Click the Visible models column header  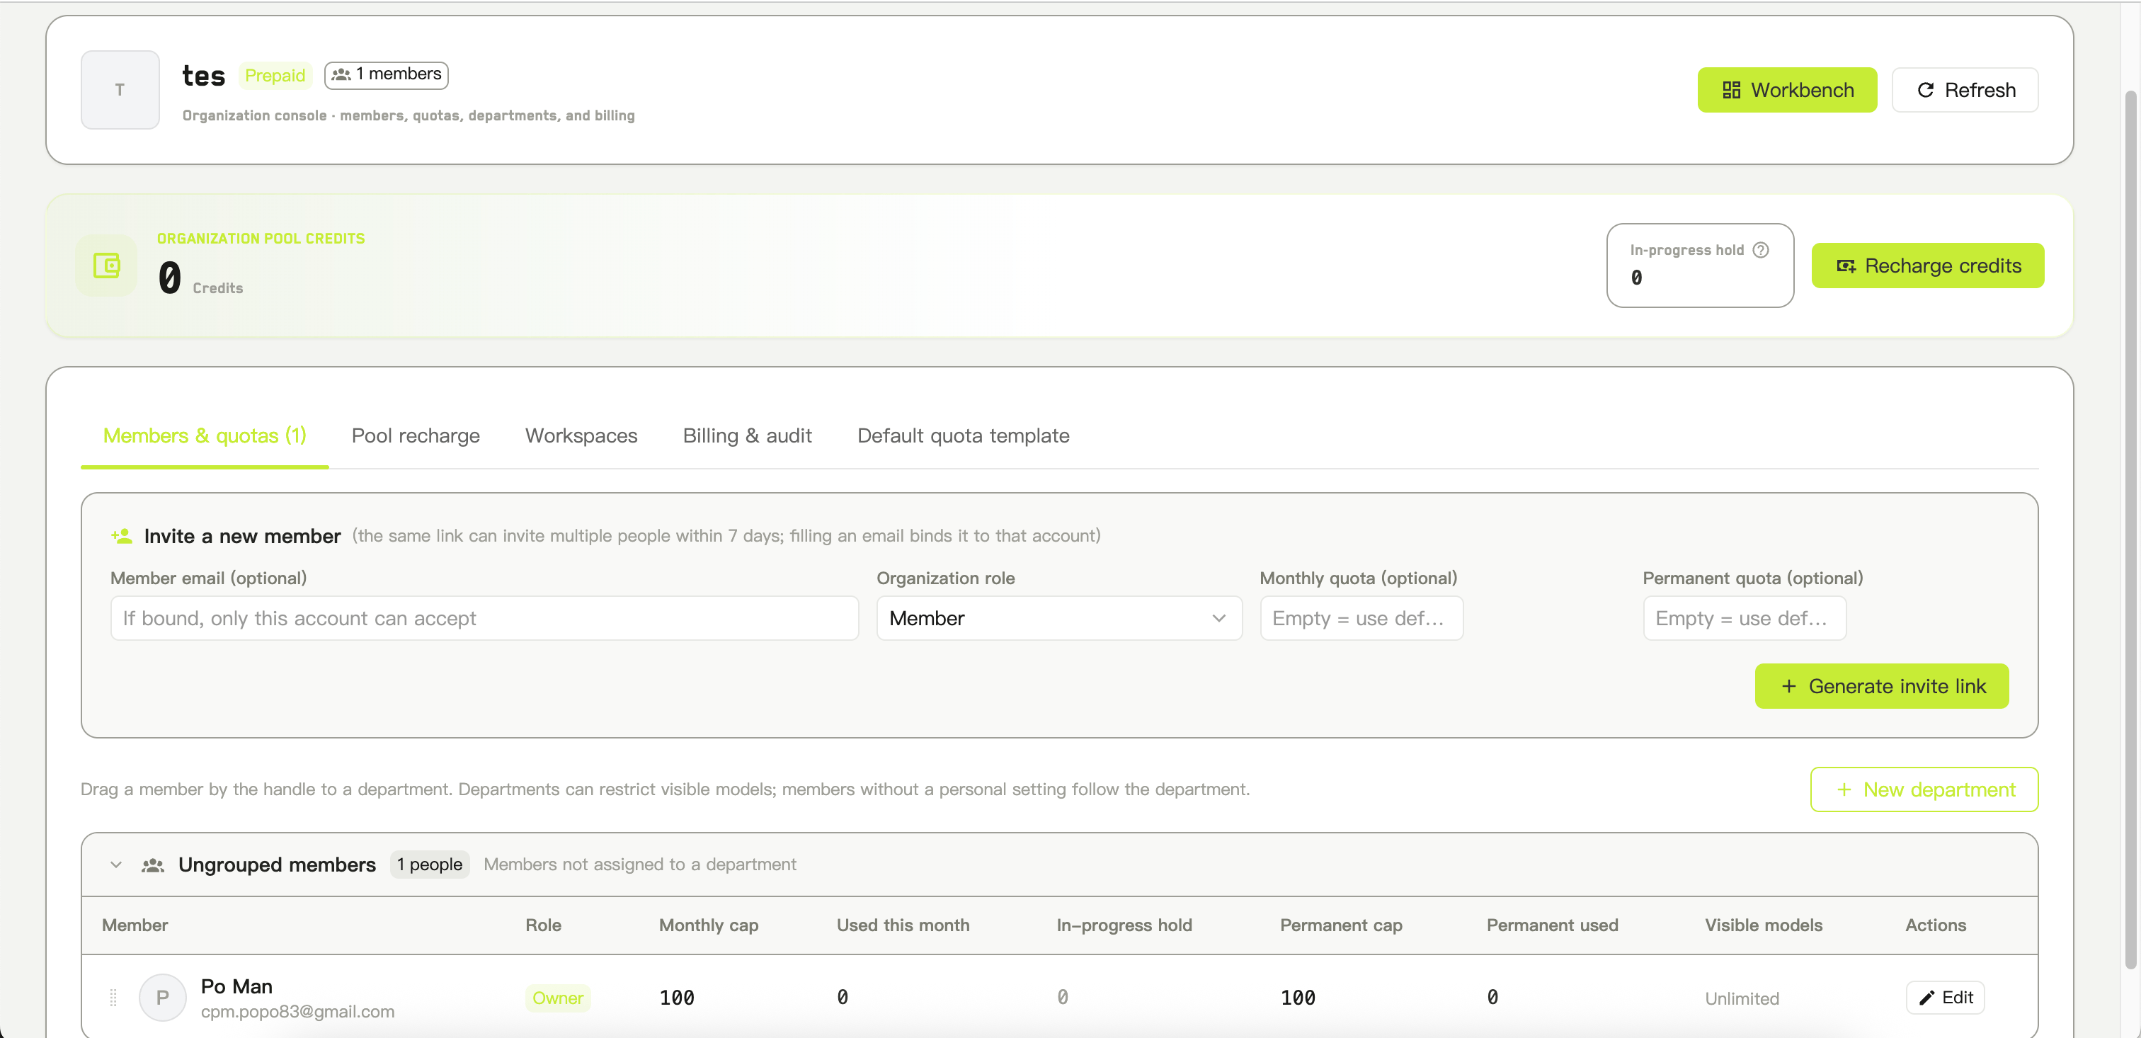point(1763,925)
